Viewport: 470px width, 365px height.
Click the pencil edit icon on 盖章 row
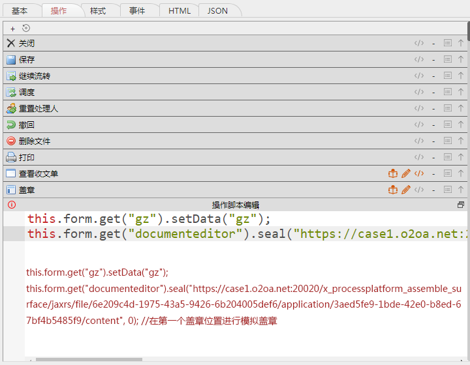406,190
